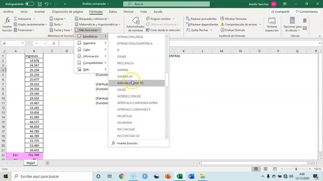
Task: Open Word from the taskbar
Action: (x=191, y=176)
